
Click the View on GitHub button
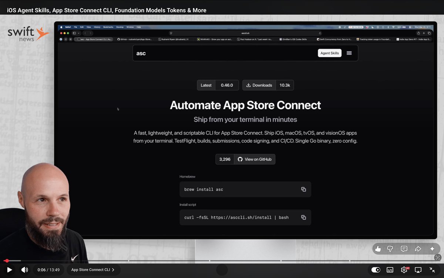coord(255,159)
